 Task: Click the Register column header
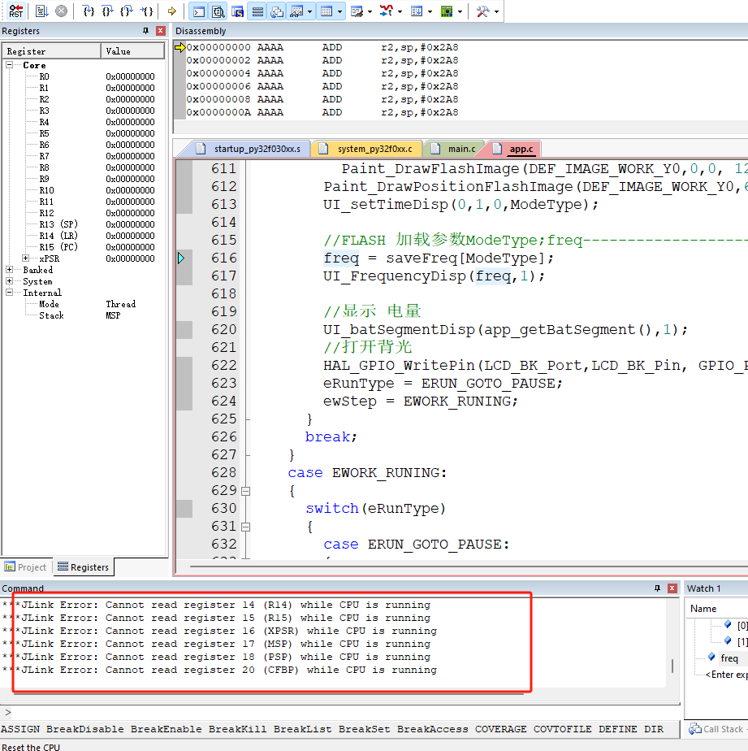point(51,51)
